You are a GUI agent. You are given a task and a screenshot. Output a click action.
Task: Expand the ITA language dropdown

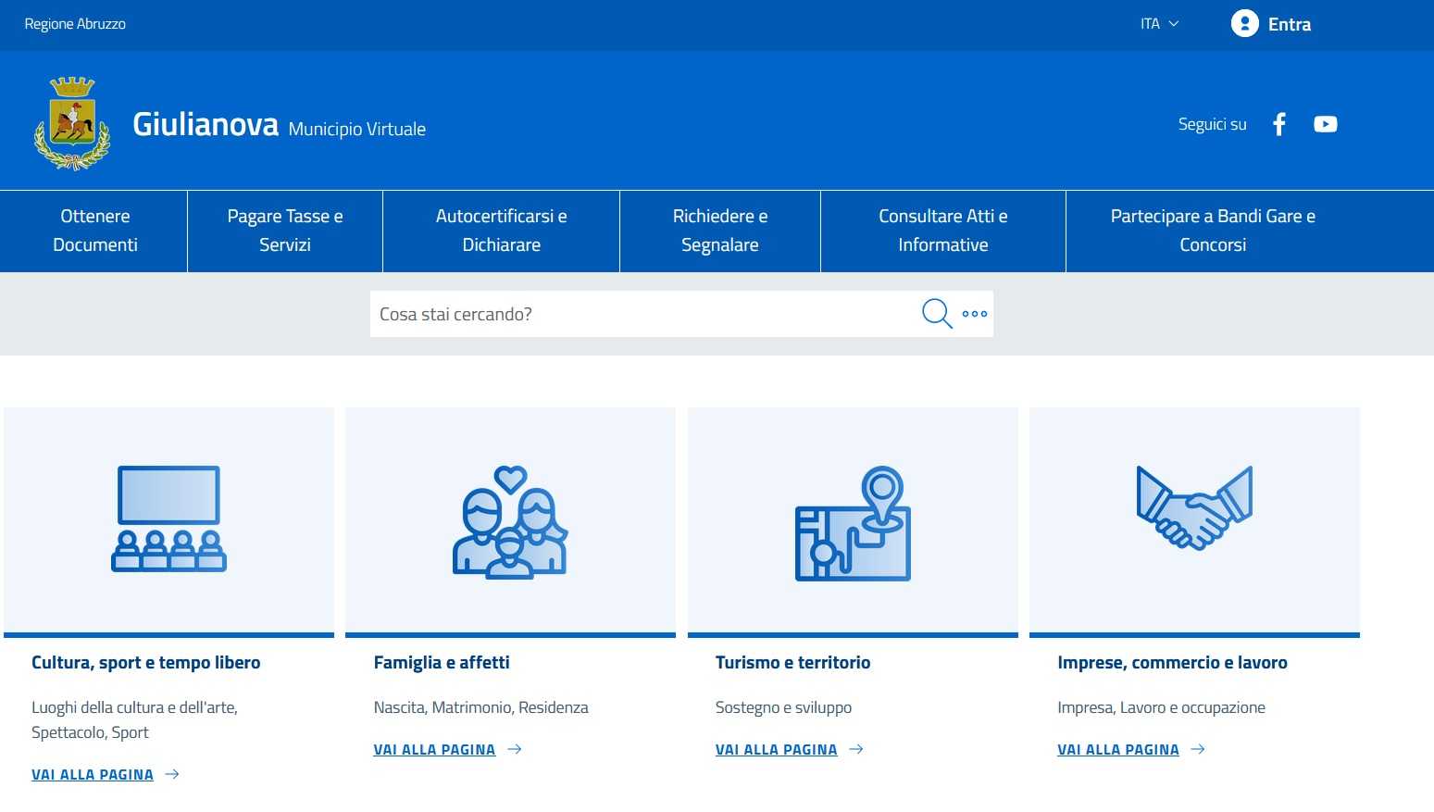click(1159, 23)
